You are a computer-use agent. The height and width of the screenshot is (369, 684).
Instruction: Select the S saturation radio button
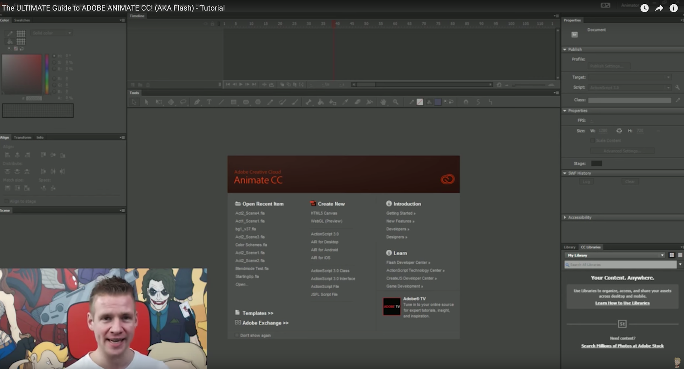coord(54,62)
